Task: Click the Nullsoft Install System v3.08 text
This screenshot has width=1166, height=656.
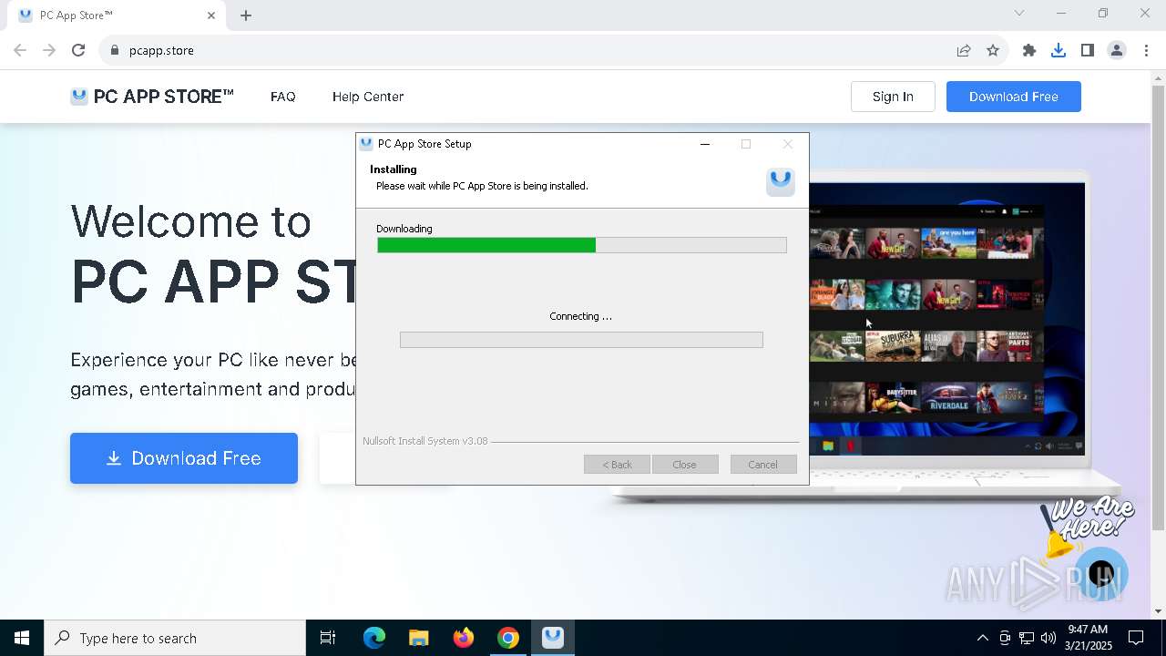Action: pyautogui.click(x=425, y=441)
